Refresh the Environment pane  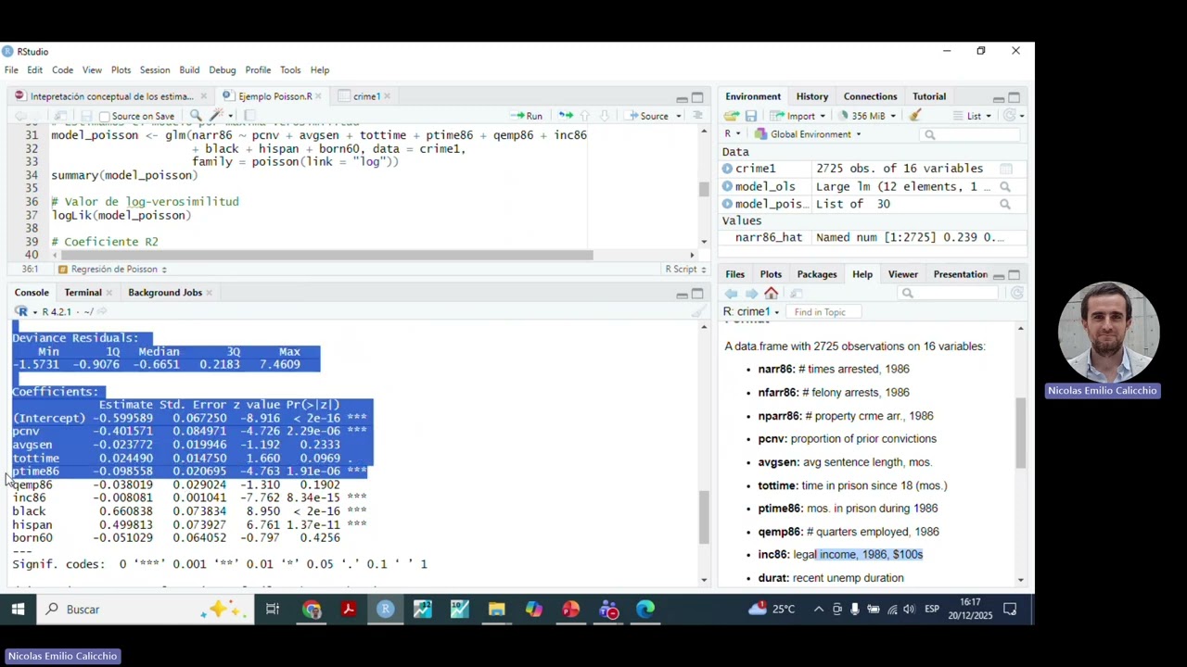point(1010,116)
